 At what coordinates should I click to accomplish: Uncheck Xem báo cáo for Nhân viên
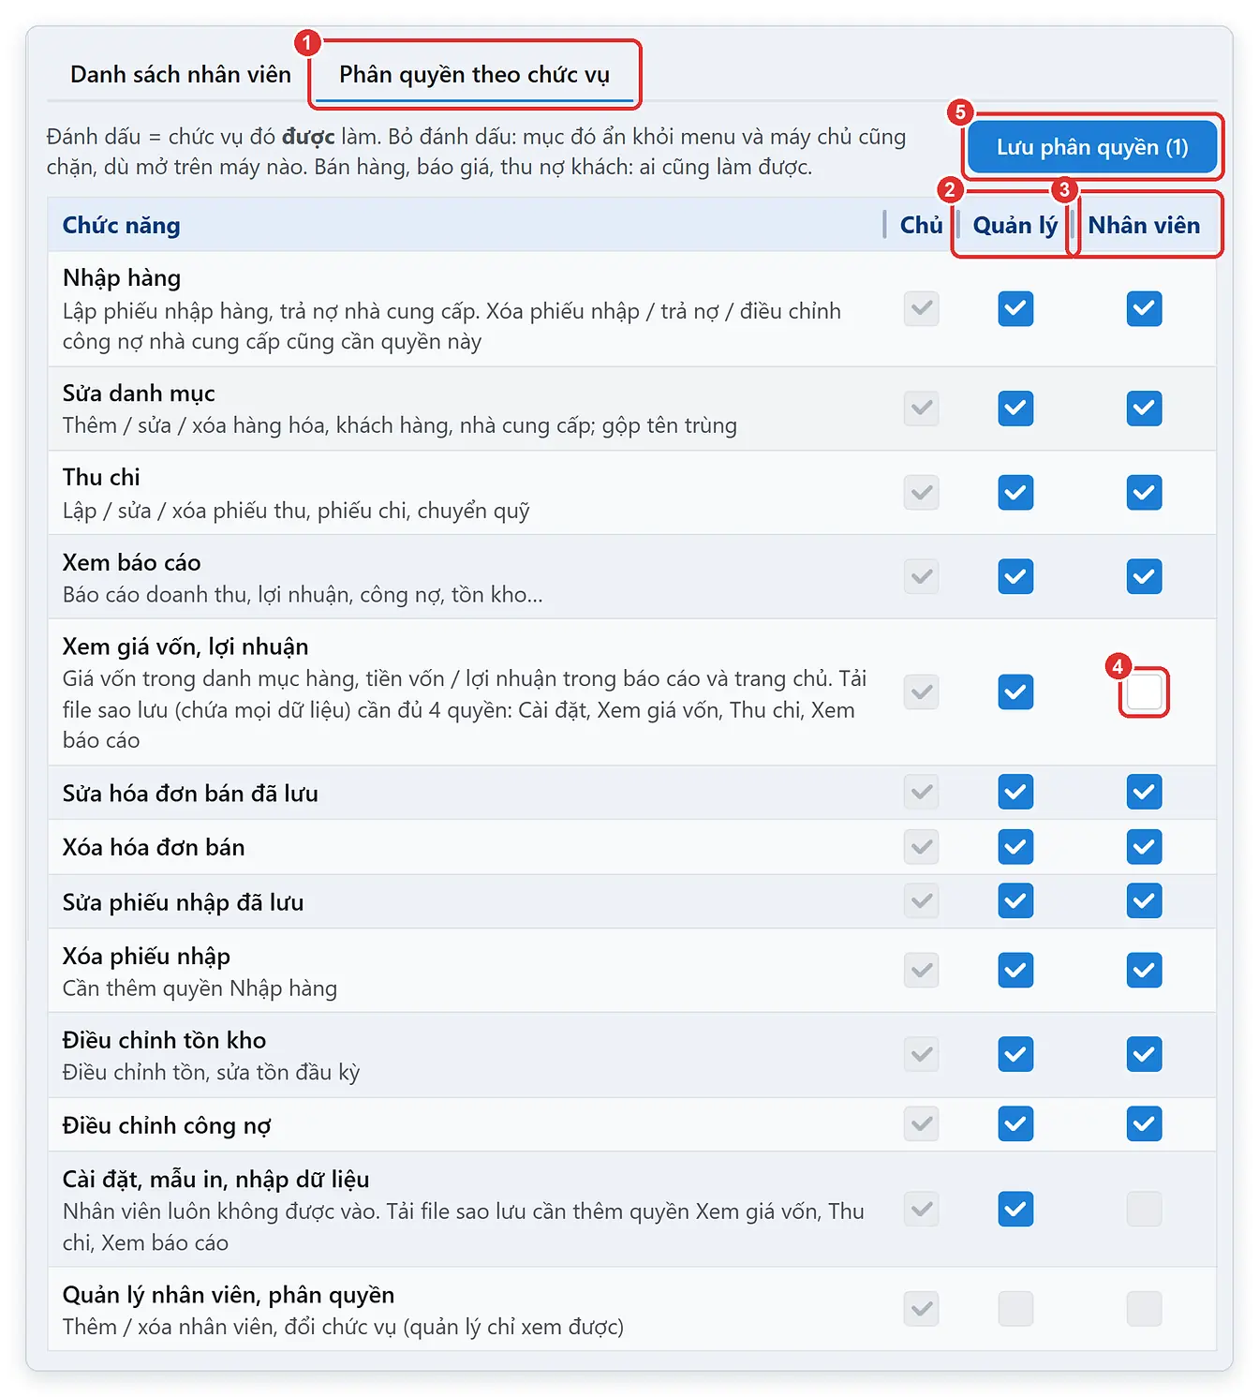pos(1144,576)
